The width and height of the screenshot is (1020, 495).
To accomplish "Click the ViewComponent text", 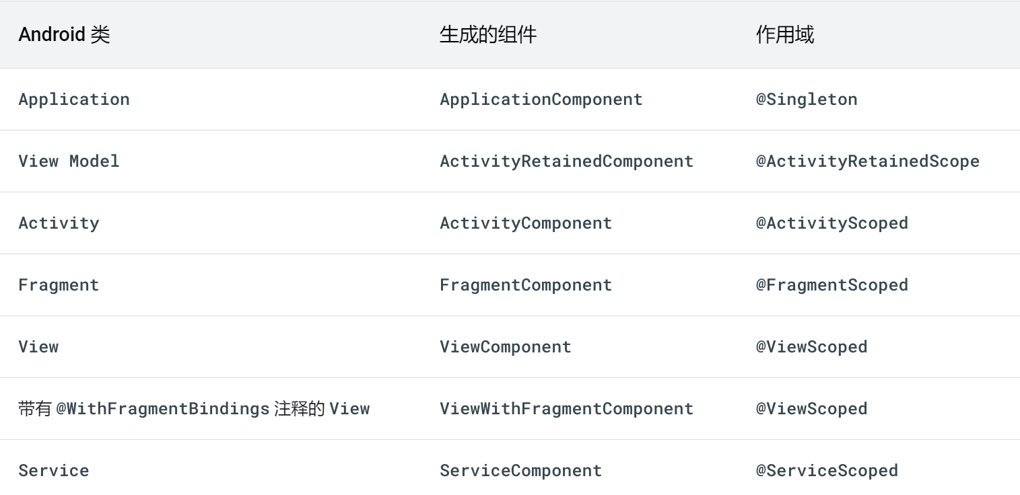I will pyautogui.click(x=506, y=346).
